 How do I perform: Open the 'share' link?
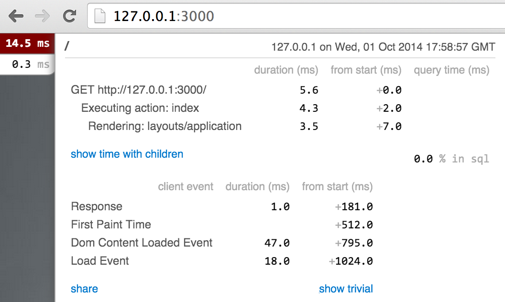tap(84, 289)
